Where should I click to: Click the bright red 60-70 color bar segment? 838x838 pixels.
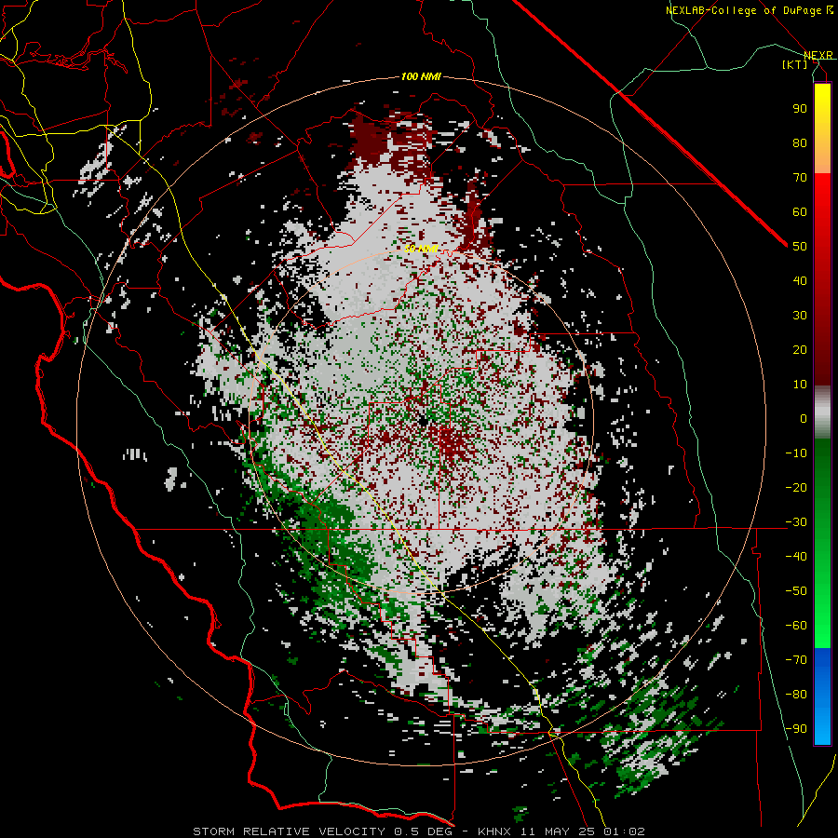(822, 196)
